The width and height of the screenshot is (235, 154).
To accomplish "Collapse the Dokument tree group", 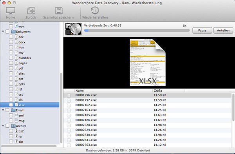I will 3,32.
